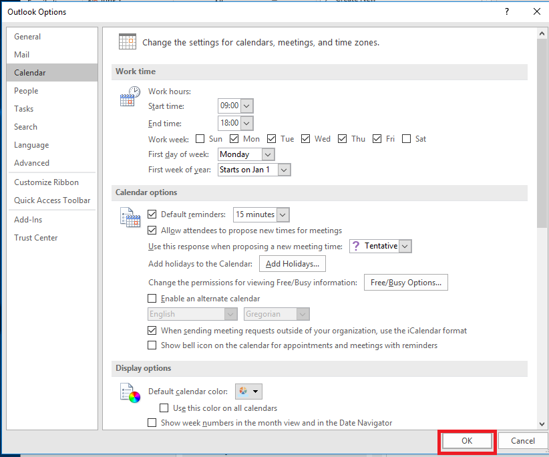This screenshot has width=549, height=457.
Task: Click the Add Holidays button
Action: (x=293, y=264)
